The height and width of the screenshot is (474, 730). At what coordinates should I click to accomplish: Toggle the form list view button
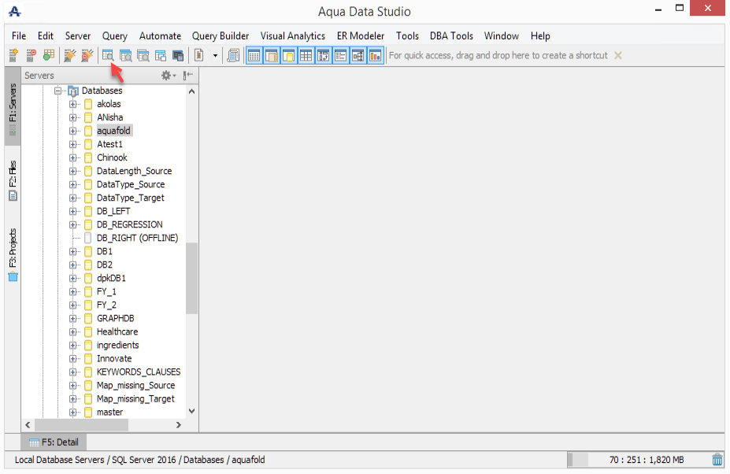tap(340, 56)
